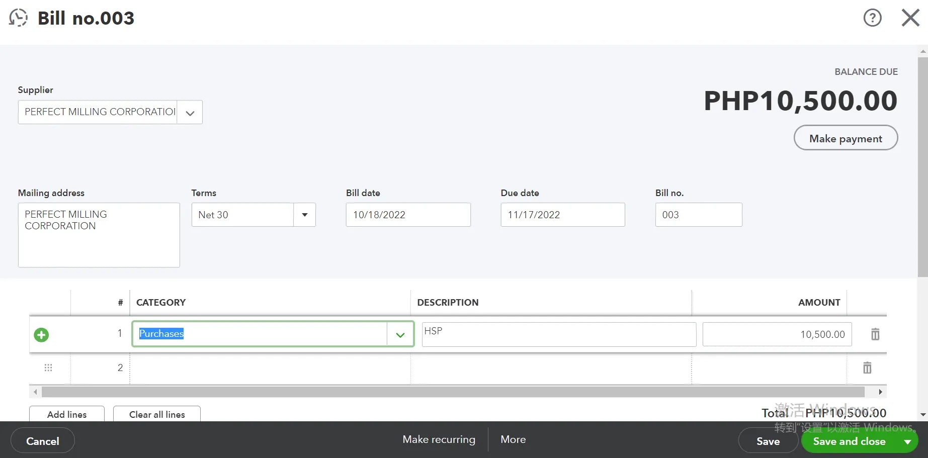Image resolution: width=928 pixels, height=458 pixels.
Task: Click the Add lines button
Action: coord(67,414)
